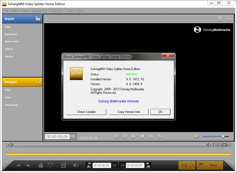Fit timeline to window icon
This screenshot has width=237, height=173.
[x=224, y=145]
